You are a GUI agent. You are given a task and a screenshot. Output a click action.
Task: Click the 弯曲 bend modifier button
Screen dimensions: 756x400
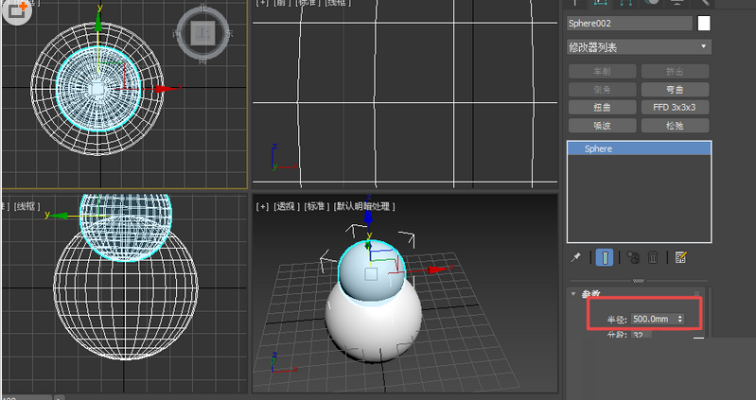point(675,89)
